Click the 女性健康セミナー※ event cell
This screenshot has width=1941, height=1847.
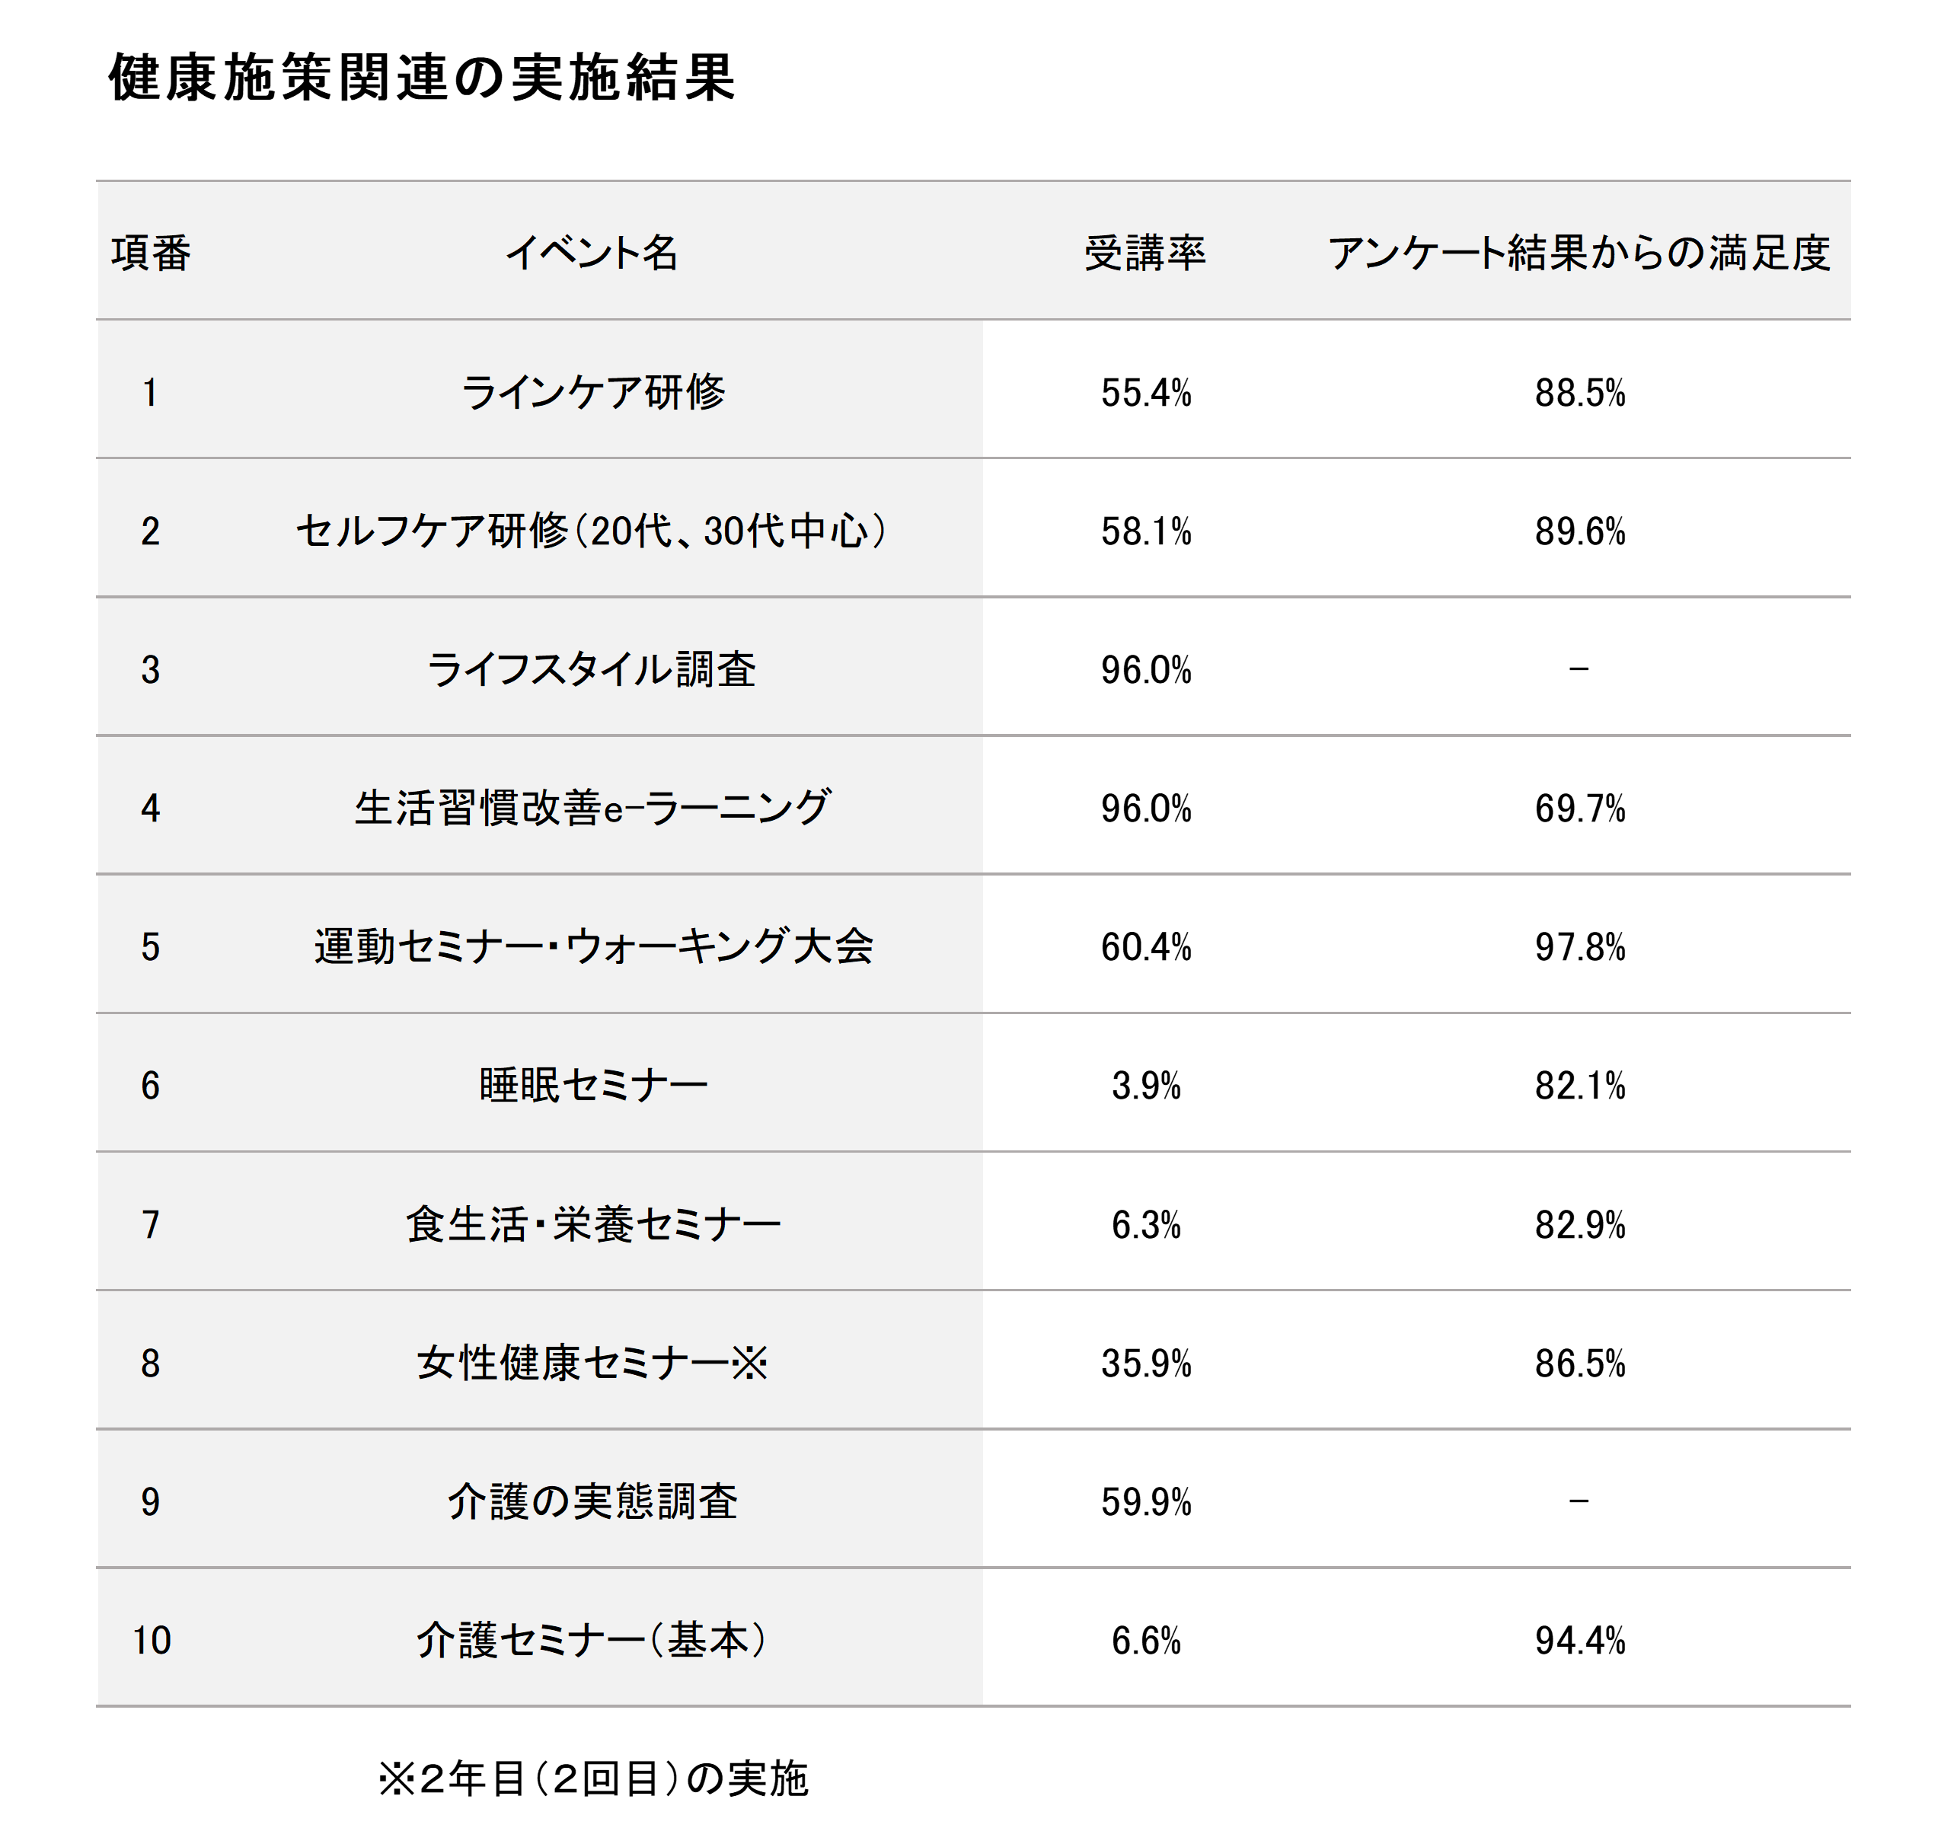click(592, 1364)
